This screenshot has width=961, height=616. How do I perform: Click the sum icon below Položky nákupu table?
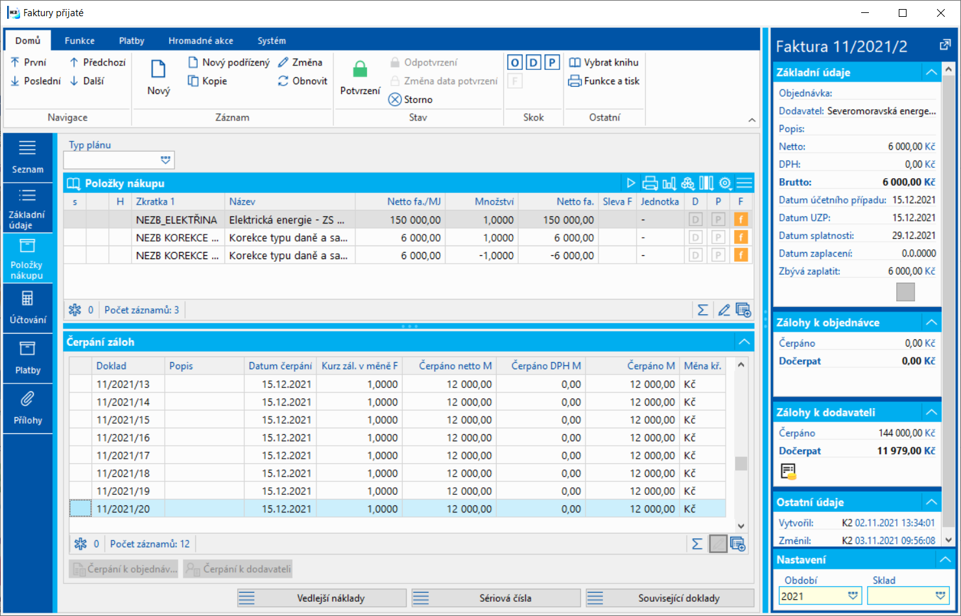point(702,310)
